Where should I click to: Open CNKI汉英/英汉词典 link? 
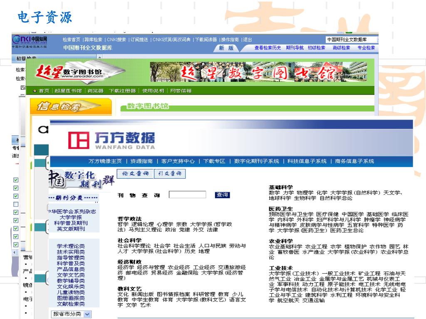(x=171, y=39)
